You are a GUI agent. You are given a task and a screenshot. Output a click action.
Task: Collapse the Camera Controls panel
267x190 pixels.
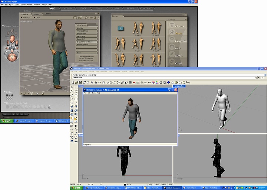click(x=3, y=26)
